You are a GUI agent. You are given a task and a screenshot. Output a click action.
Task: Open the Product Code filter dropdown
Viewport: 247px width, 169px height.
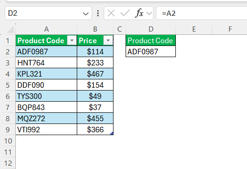(x=72, y=40)
